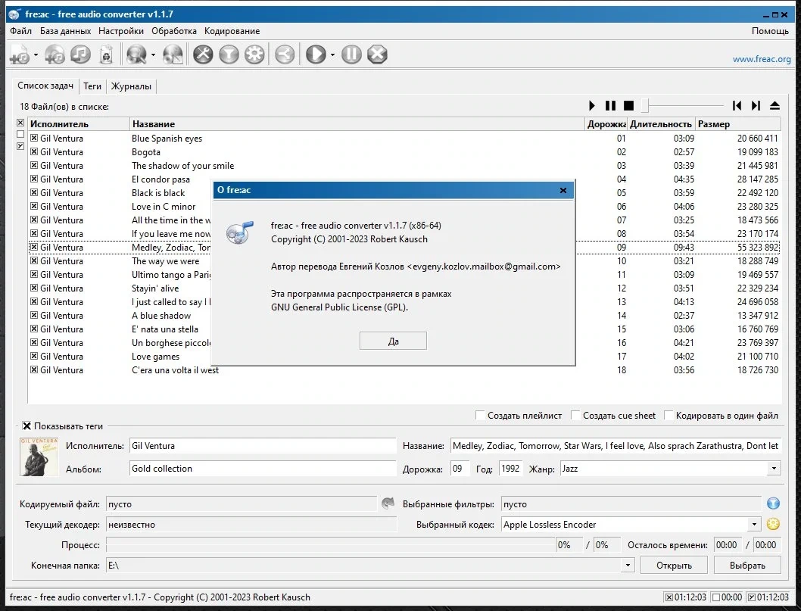This screenshot has width=801, height=611.
Task: Expand the Жанр Jazz dropdown
Action: (x=774, y=469)
